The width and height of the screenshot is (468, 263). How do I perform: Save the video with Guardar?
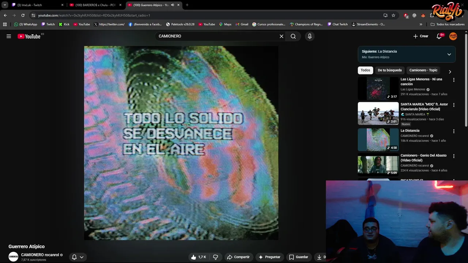click(298, 257)
